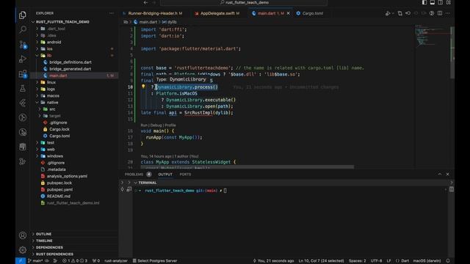Image resolution: width=470 pixels, height=264 pixels.
Task: Click Select Postgres Server in status bar
Action: coord(155,261)
